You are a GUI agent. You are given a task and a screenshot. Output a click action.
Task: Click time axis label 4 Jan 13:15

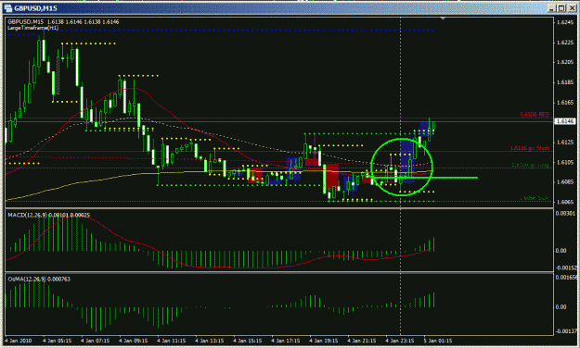point(210,341)
